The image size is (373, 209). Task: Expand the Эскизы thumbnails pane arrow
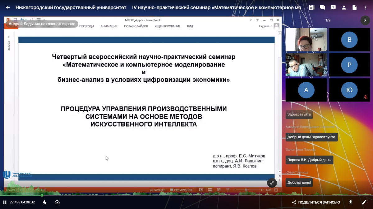(9, 36)
